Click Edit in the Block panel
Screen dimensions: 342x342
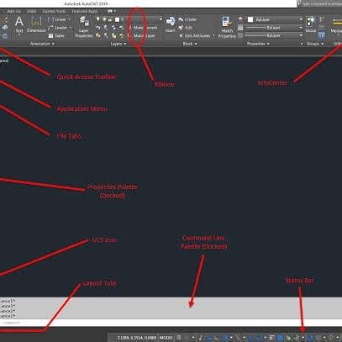point(186,28)
